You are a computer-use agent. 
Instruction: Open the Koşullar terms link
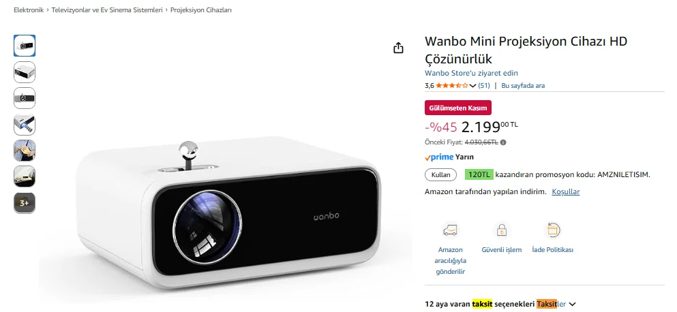pos(566,191)
